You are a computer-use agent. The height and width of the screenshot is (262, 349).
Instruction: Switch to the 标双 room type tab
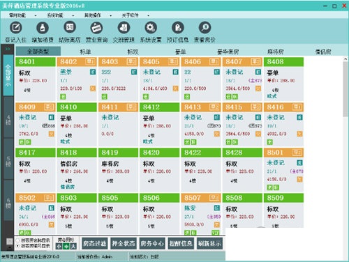tap(133, 52)
